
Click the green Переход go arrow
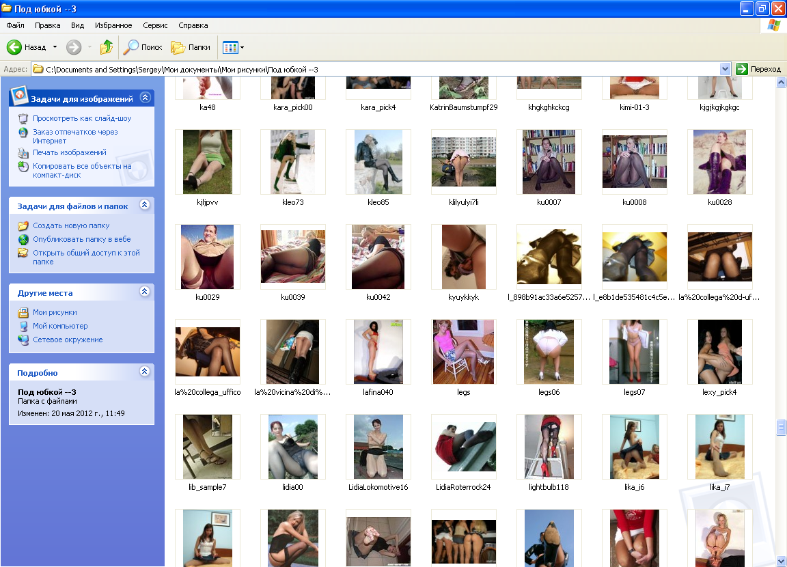(x=742, y=69)
